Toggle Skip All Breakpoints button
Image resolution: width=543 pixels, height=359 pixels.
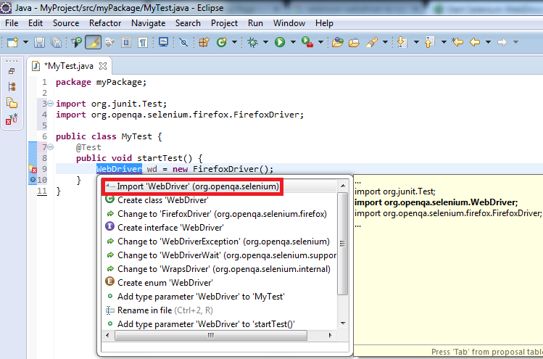click(183, 42)
